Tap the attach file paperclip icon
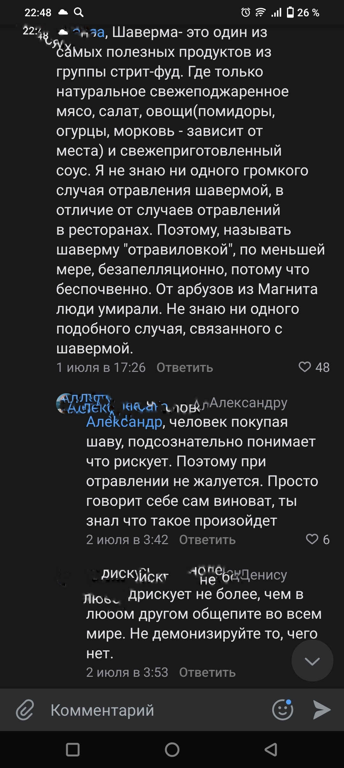 [25, 710]
